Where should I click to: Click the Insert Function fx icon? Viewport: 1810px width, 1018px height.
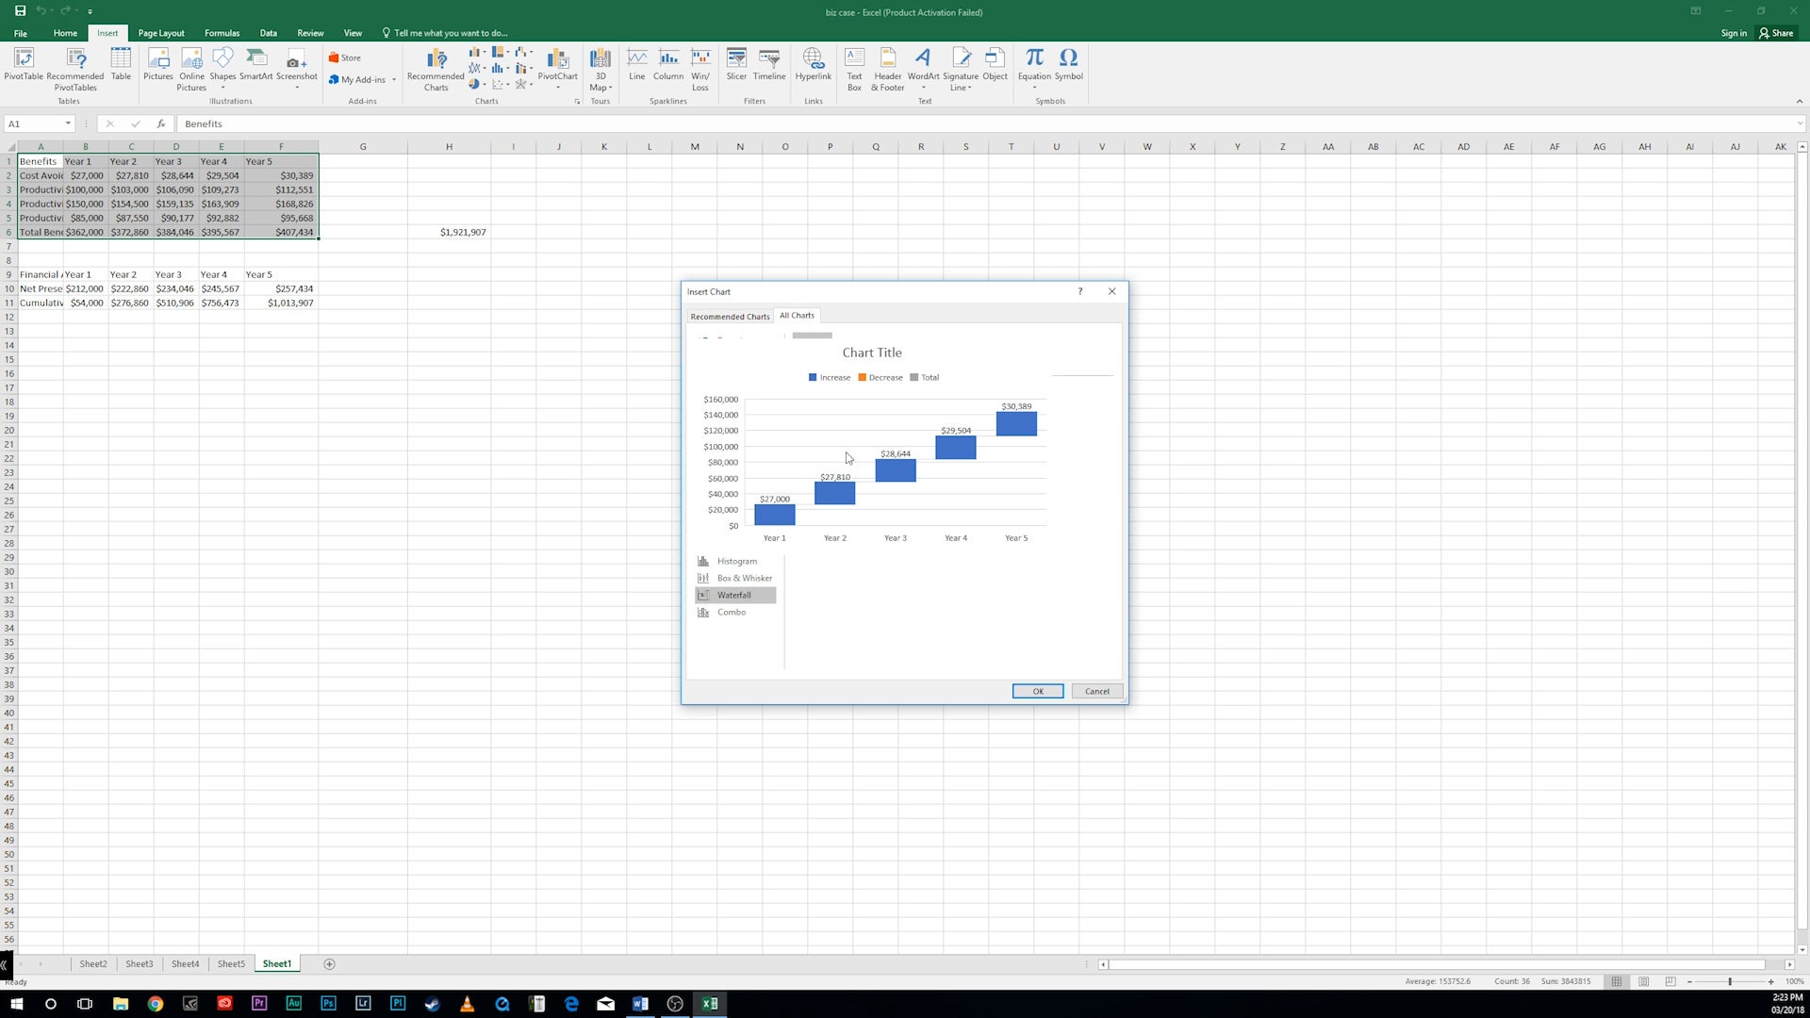click(x=161, y=123)
